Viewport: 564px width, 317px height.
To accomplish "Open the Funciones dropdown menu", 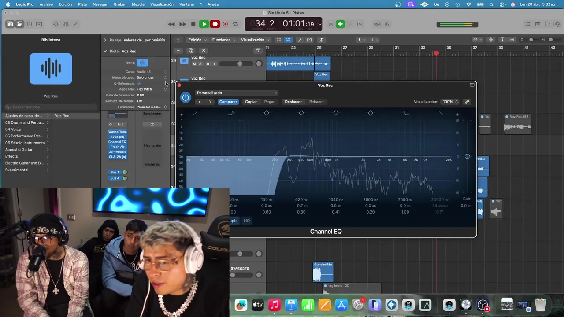I will pyautogui.click(x=224, y=40).
